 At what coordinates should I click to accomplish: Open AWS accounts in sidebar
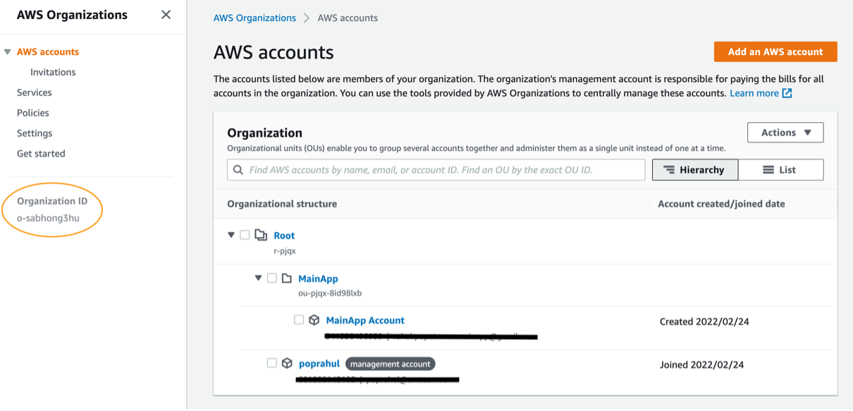(48, 51)
